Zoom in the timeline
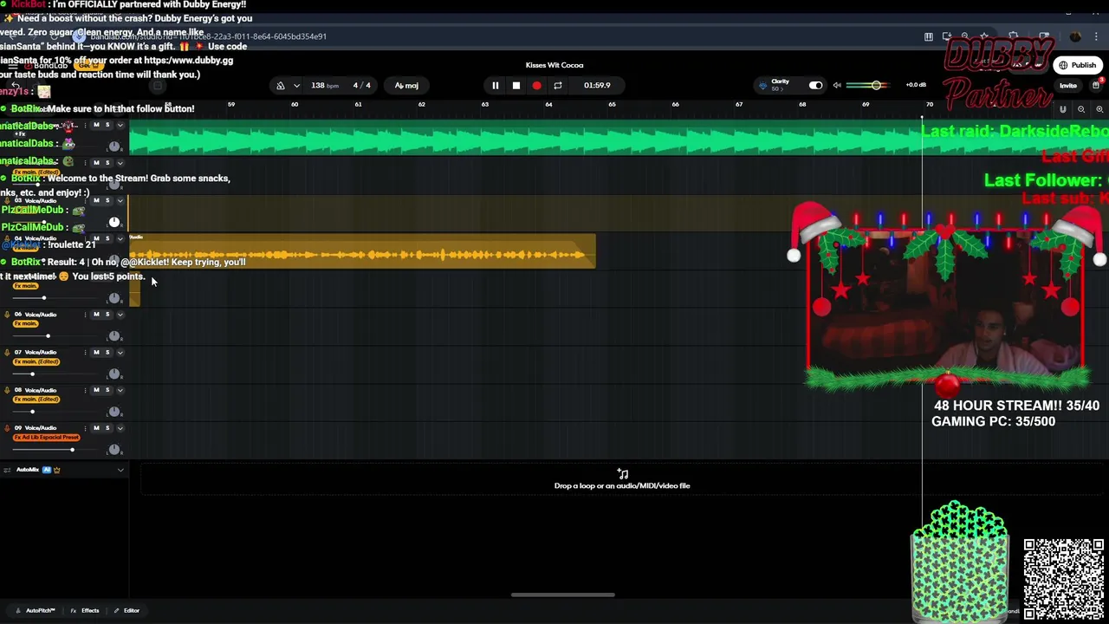Image resolution: width=1109 pixels, height=624 pixels. [1100, 109]
